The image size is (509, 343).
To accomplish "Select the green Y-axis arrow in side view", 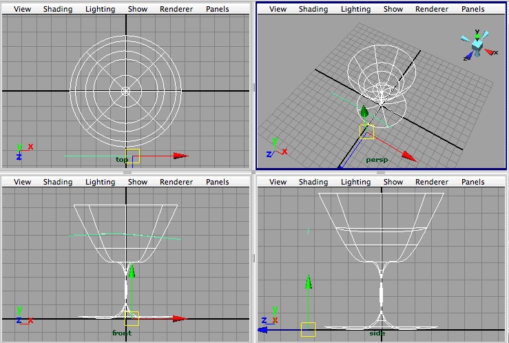I will (x=309, y=282).
